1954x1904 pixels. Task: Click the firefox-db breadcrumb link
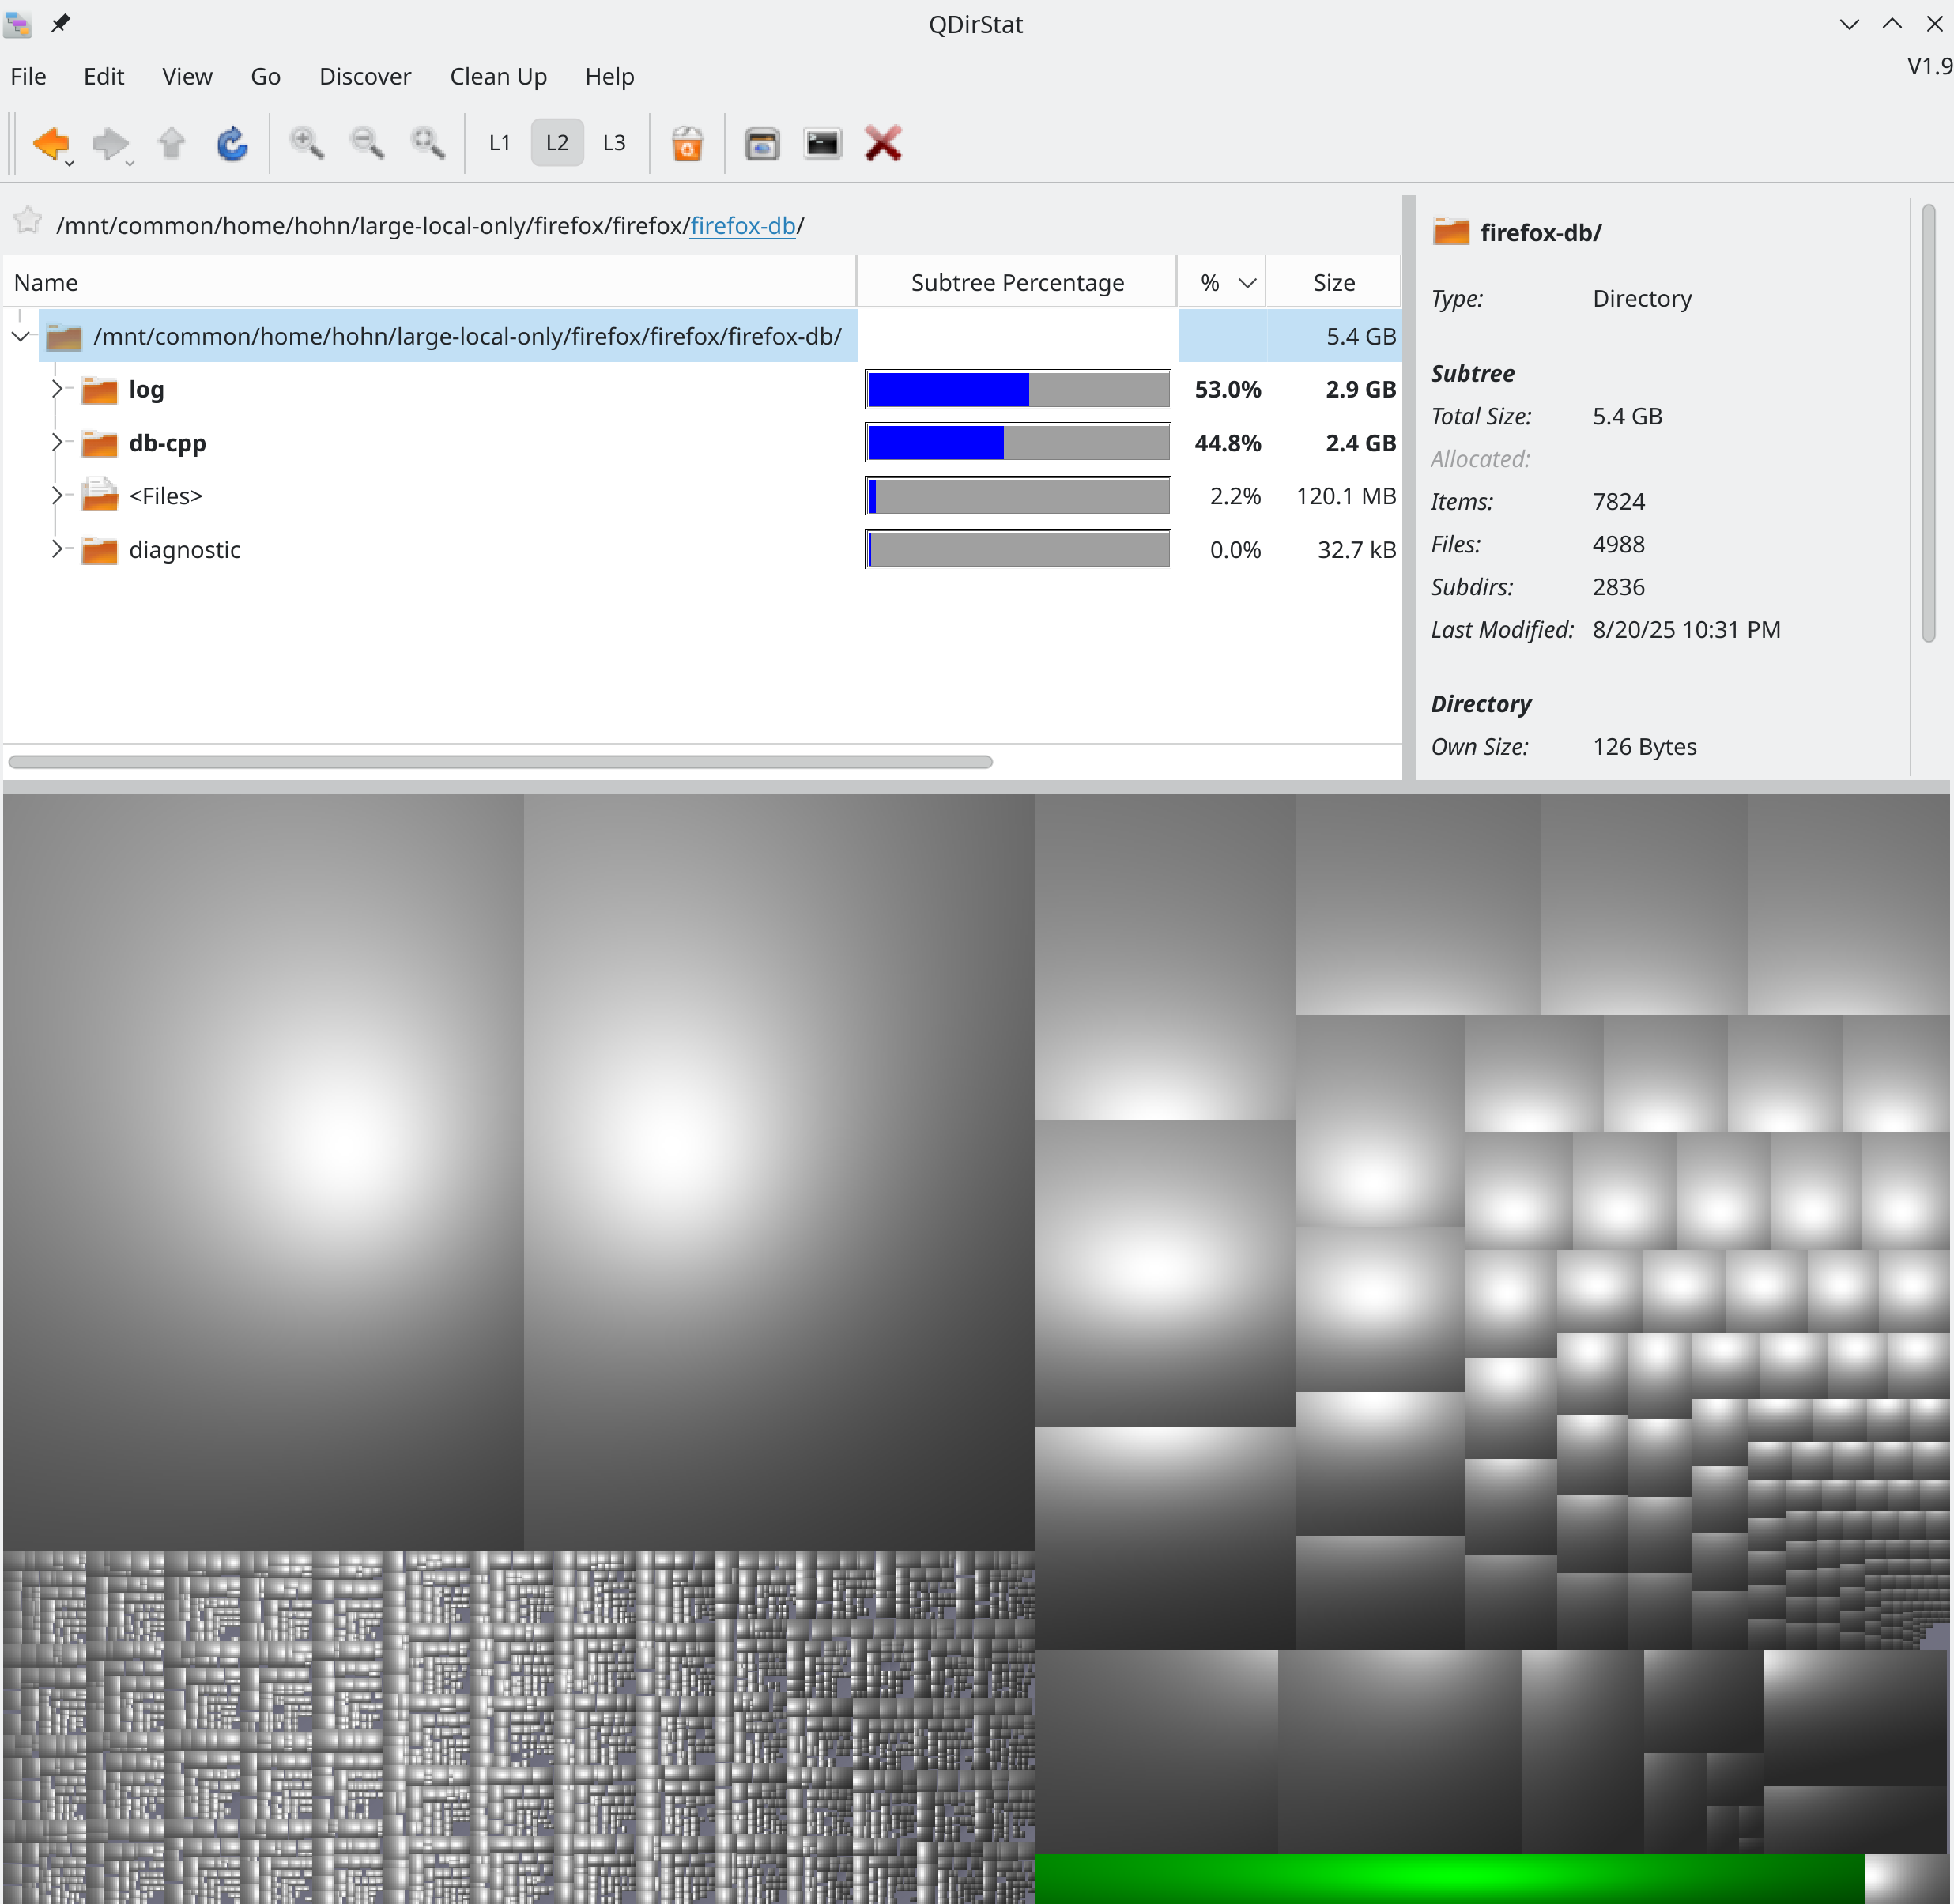[x=742, y=226]
